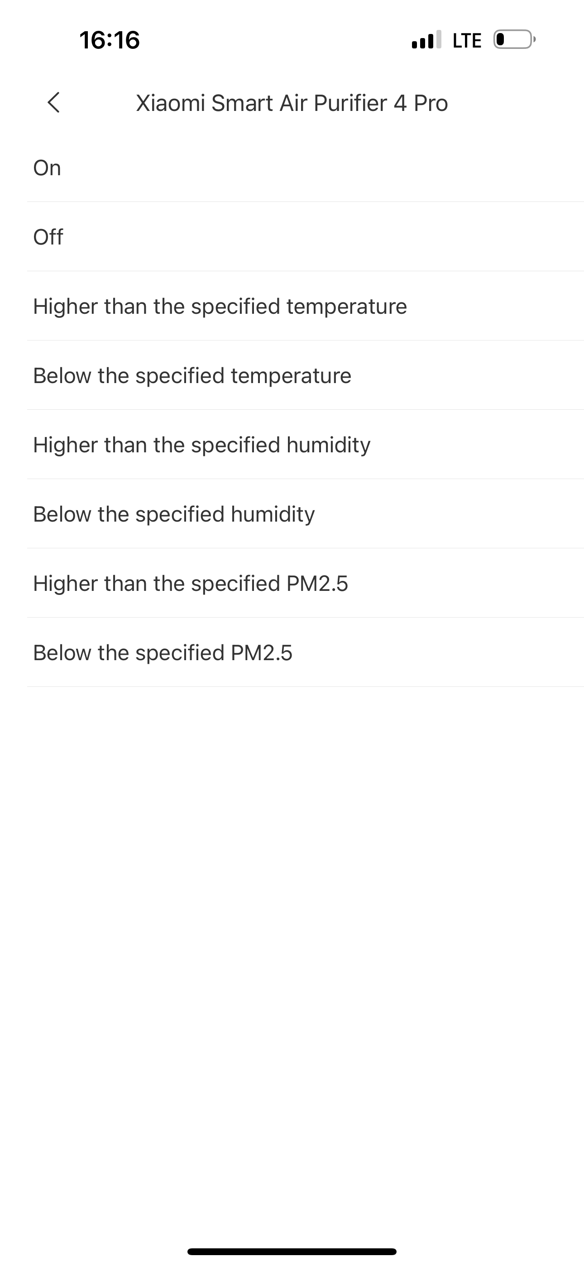
Task: Tap the word PM2.5 in the Higher than row
Action: pos(317,583)
